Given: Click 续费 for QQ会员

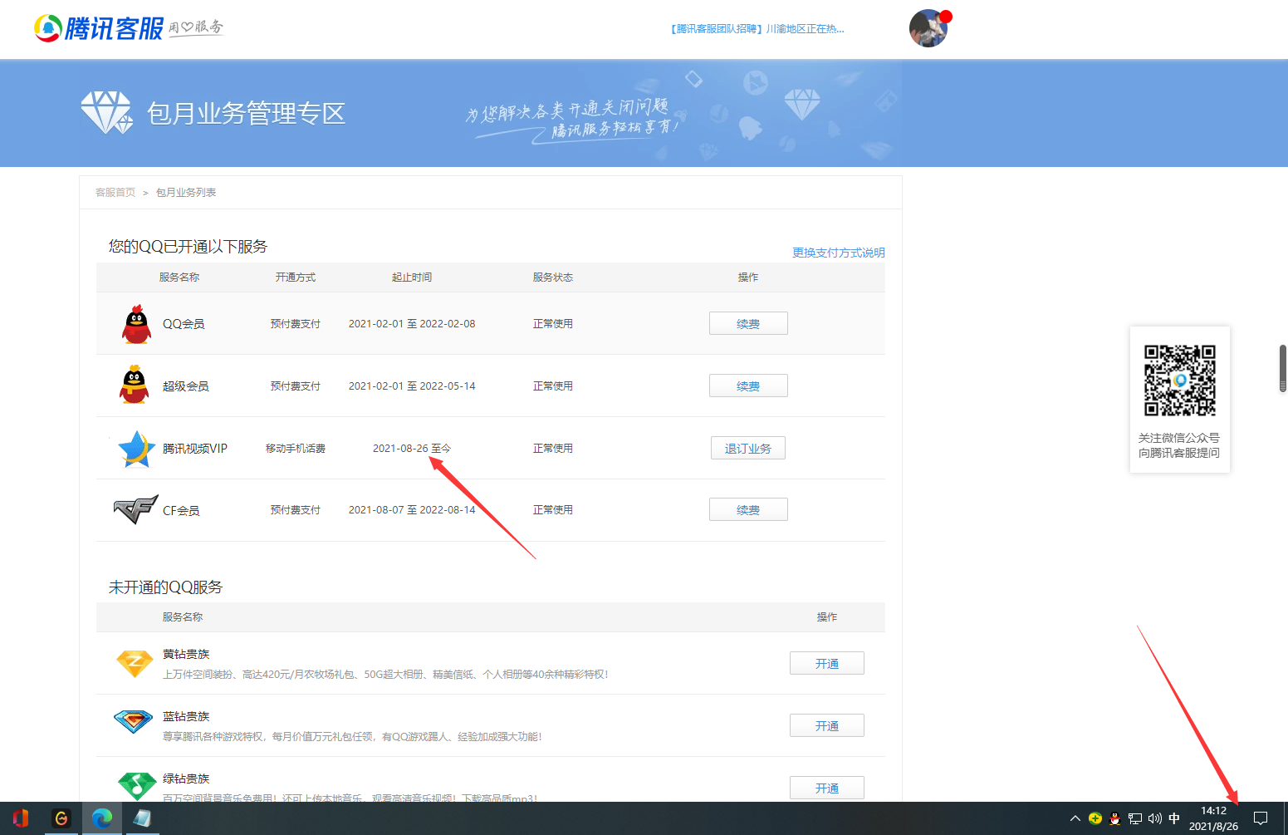Looking at the screenshot, I should point(747,324).
